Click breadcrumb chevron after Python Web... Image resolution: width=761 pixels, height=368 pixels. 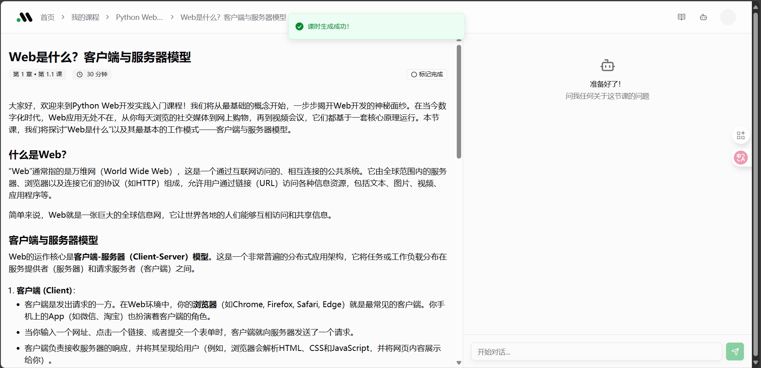coord(172,17)
